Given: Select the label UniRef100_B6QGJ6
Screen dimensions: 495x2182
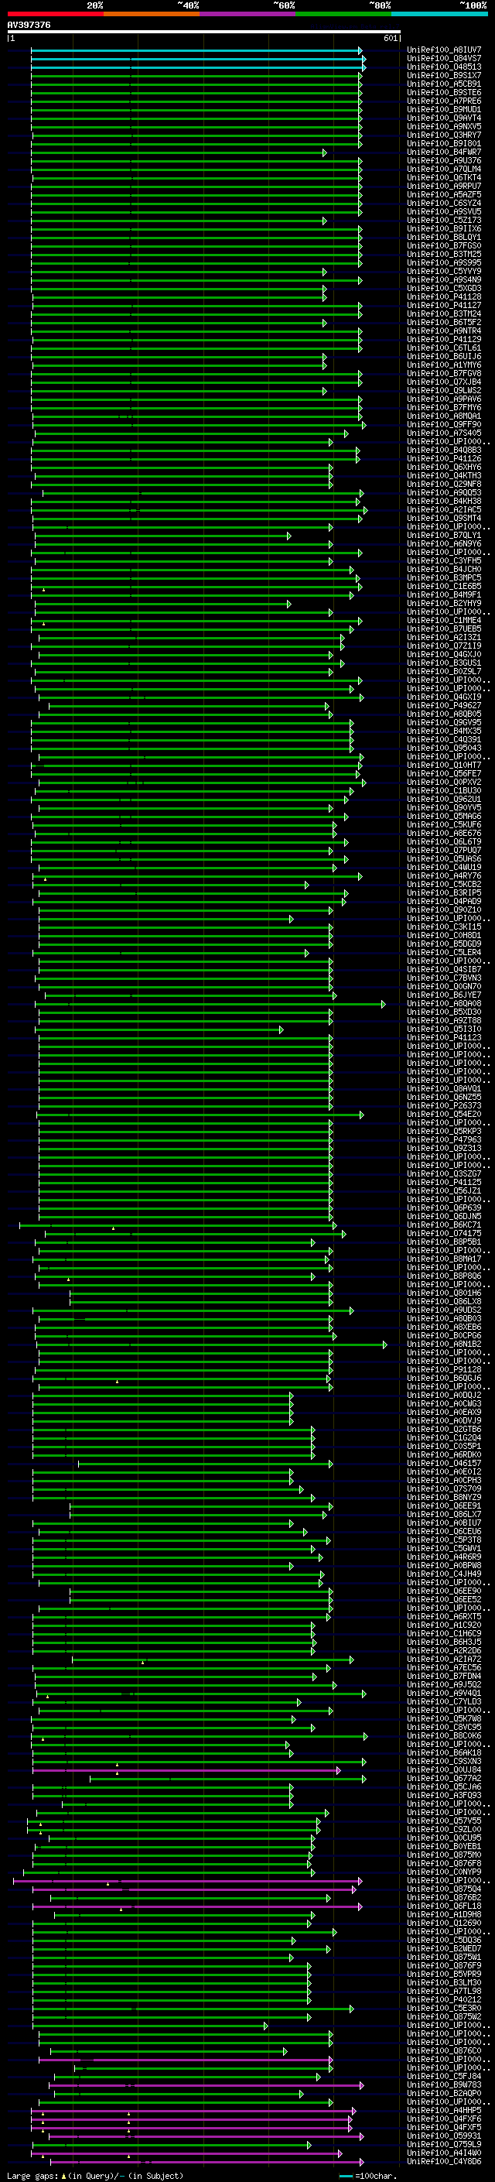Looking at the screenshot, I should 444,1377.
